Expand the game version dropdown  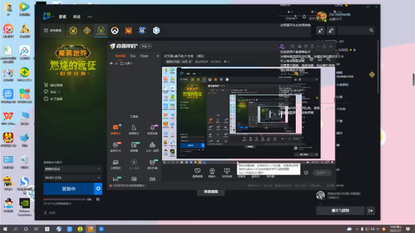click(73, 169)
